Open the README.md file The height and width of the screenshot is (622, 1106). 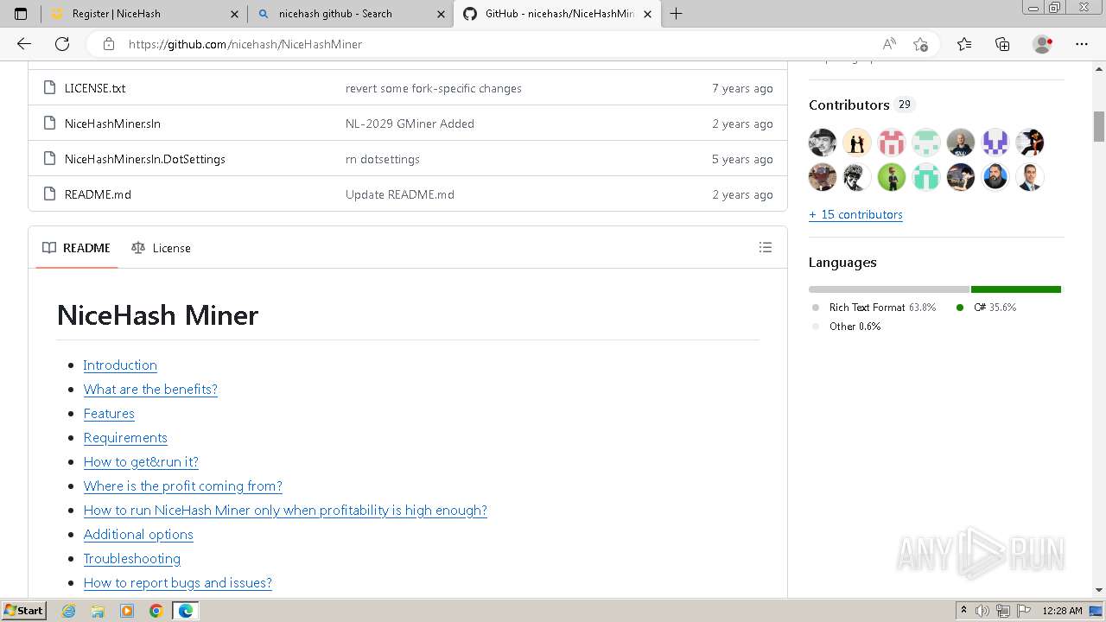pyautogui.click(x=98, y=194)
